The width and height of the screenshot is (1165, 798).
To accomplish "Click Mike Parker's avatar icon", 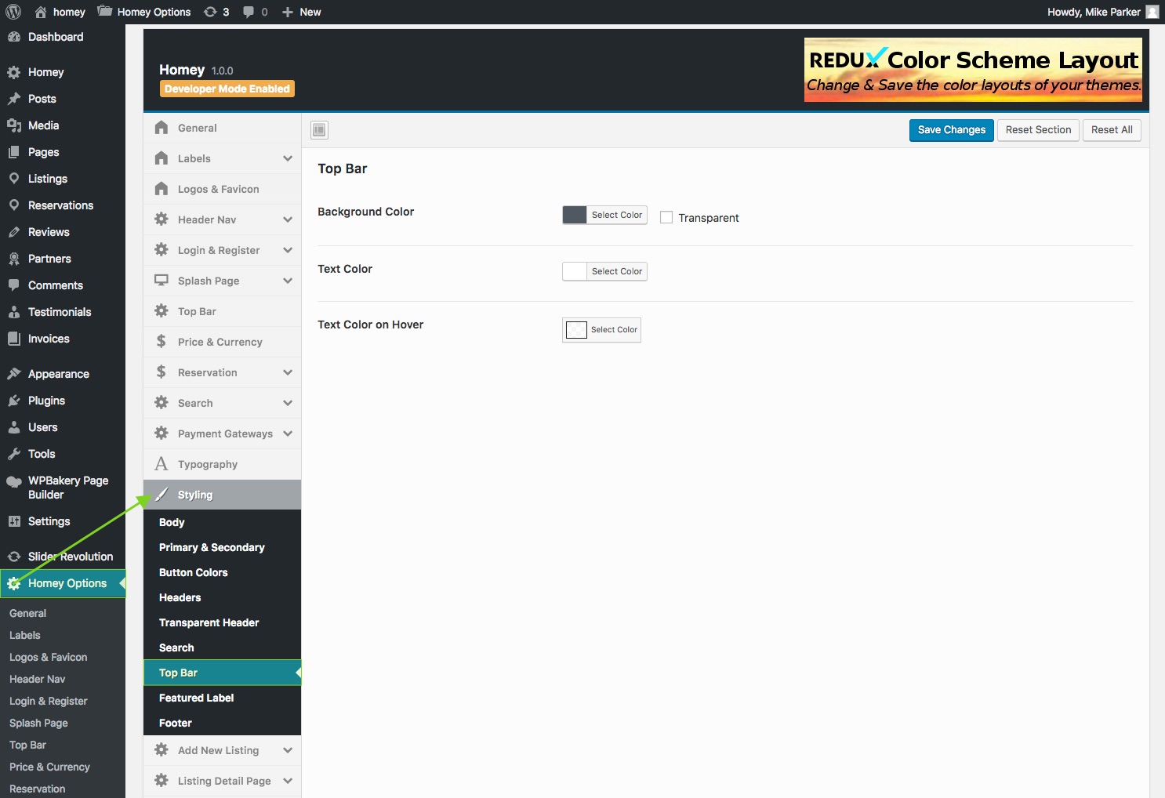I will [1152, 12].
